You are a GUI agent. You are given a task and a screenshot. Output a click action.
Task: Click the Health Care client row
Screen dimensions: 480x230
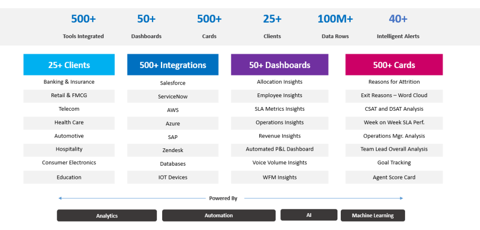pos(69,123)
